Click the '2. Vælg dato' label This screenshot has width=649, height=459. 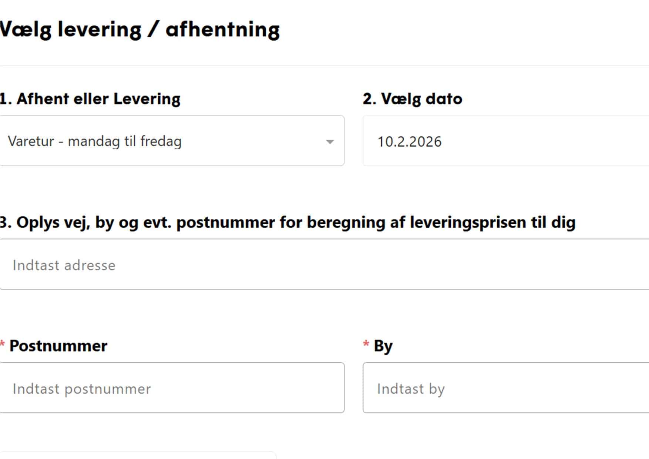click(412, 99)
